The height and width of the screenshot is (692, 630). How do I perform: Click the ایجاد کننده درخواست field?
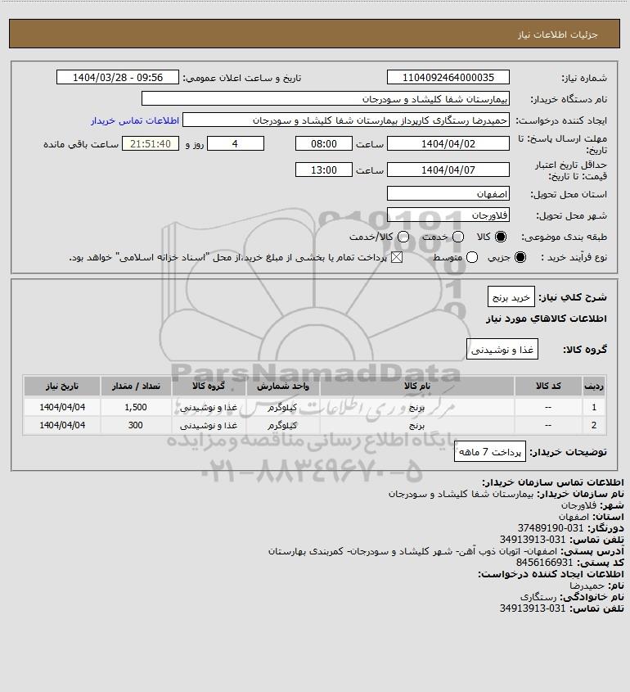pos(346,120)
